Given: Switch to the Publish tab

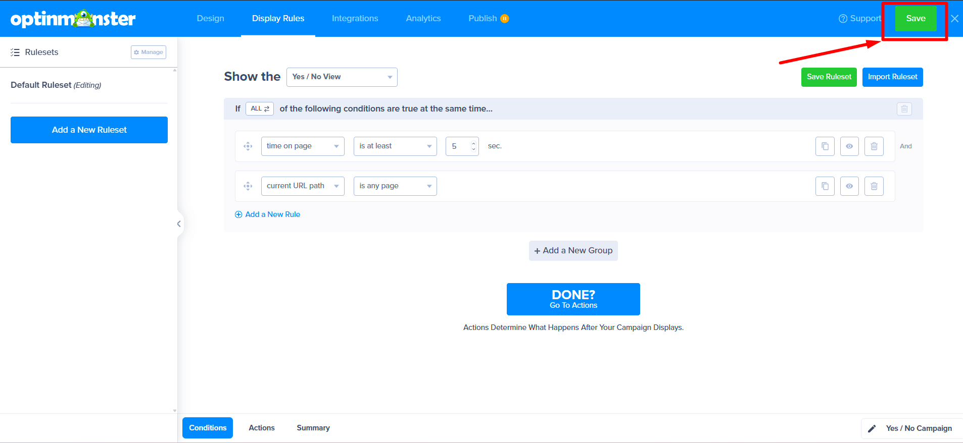Looking at the screenshot, I should (x=483, y=19).
